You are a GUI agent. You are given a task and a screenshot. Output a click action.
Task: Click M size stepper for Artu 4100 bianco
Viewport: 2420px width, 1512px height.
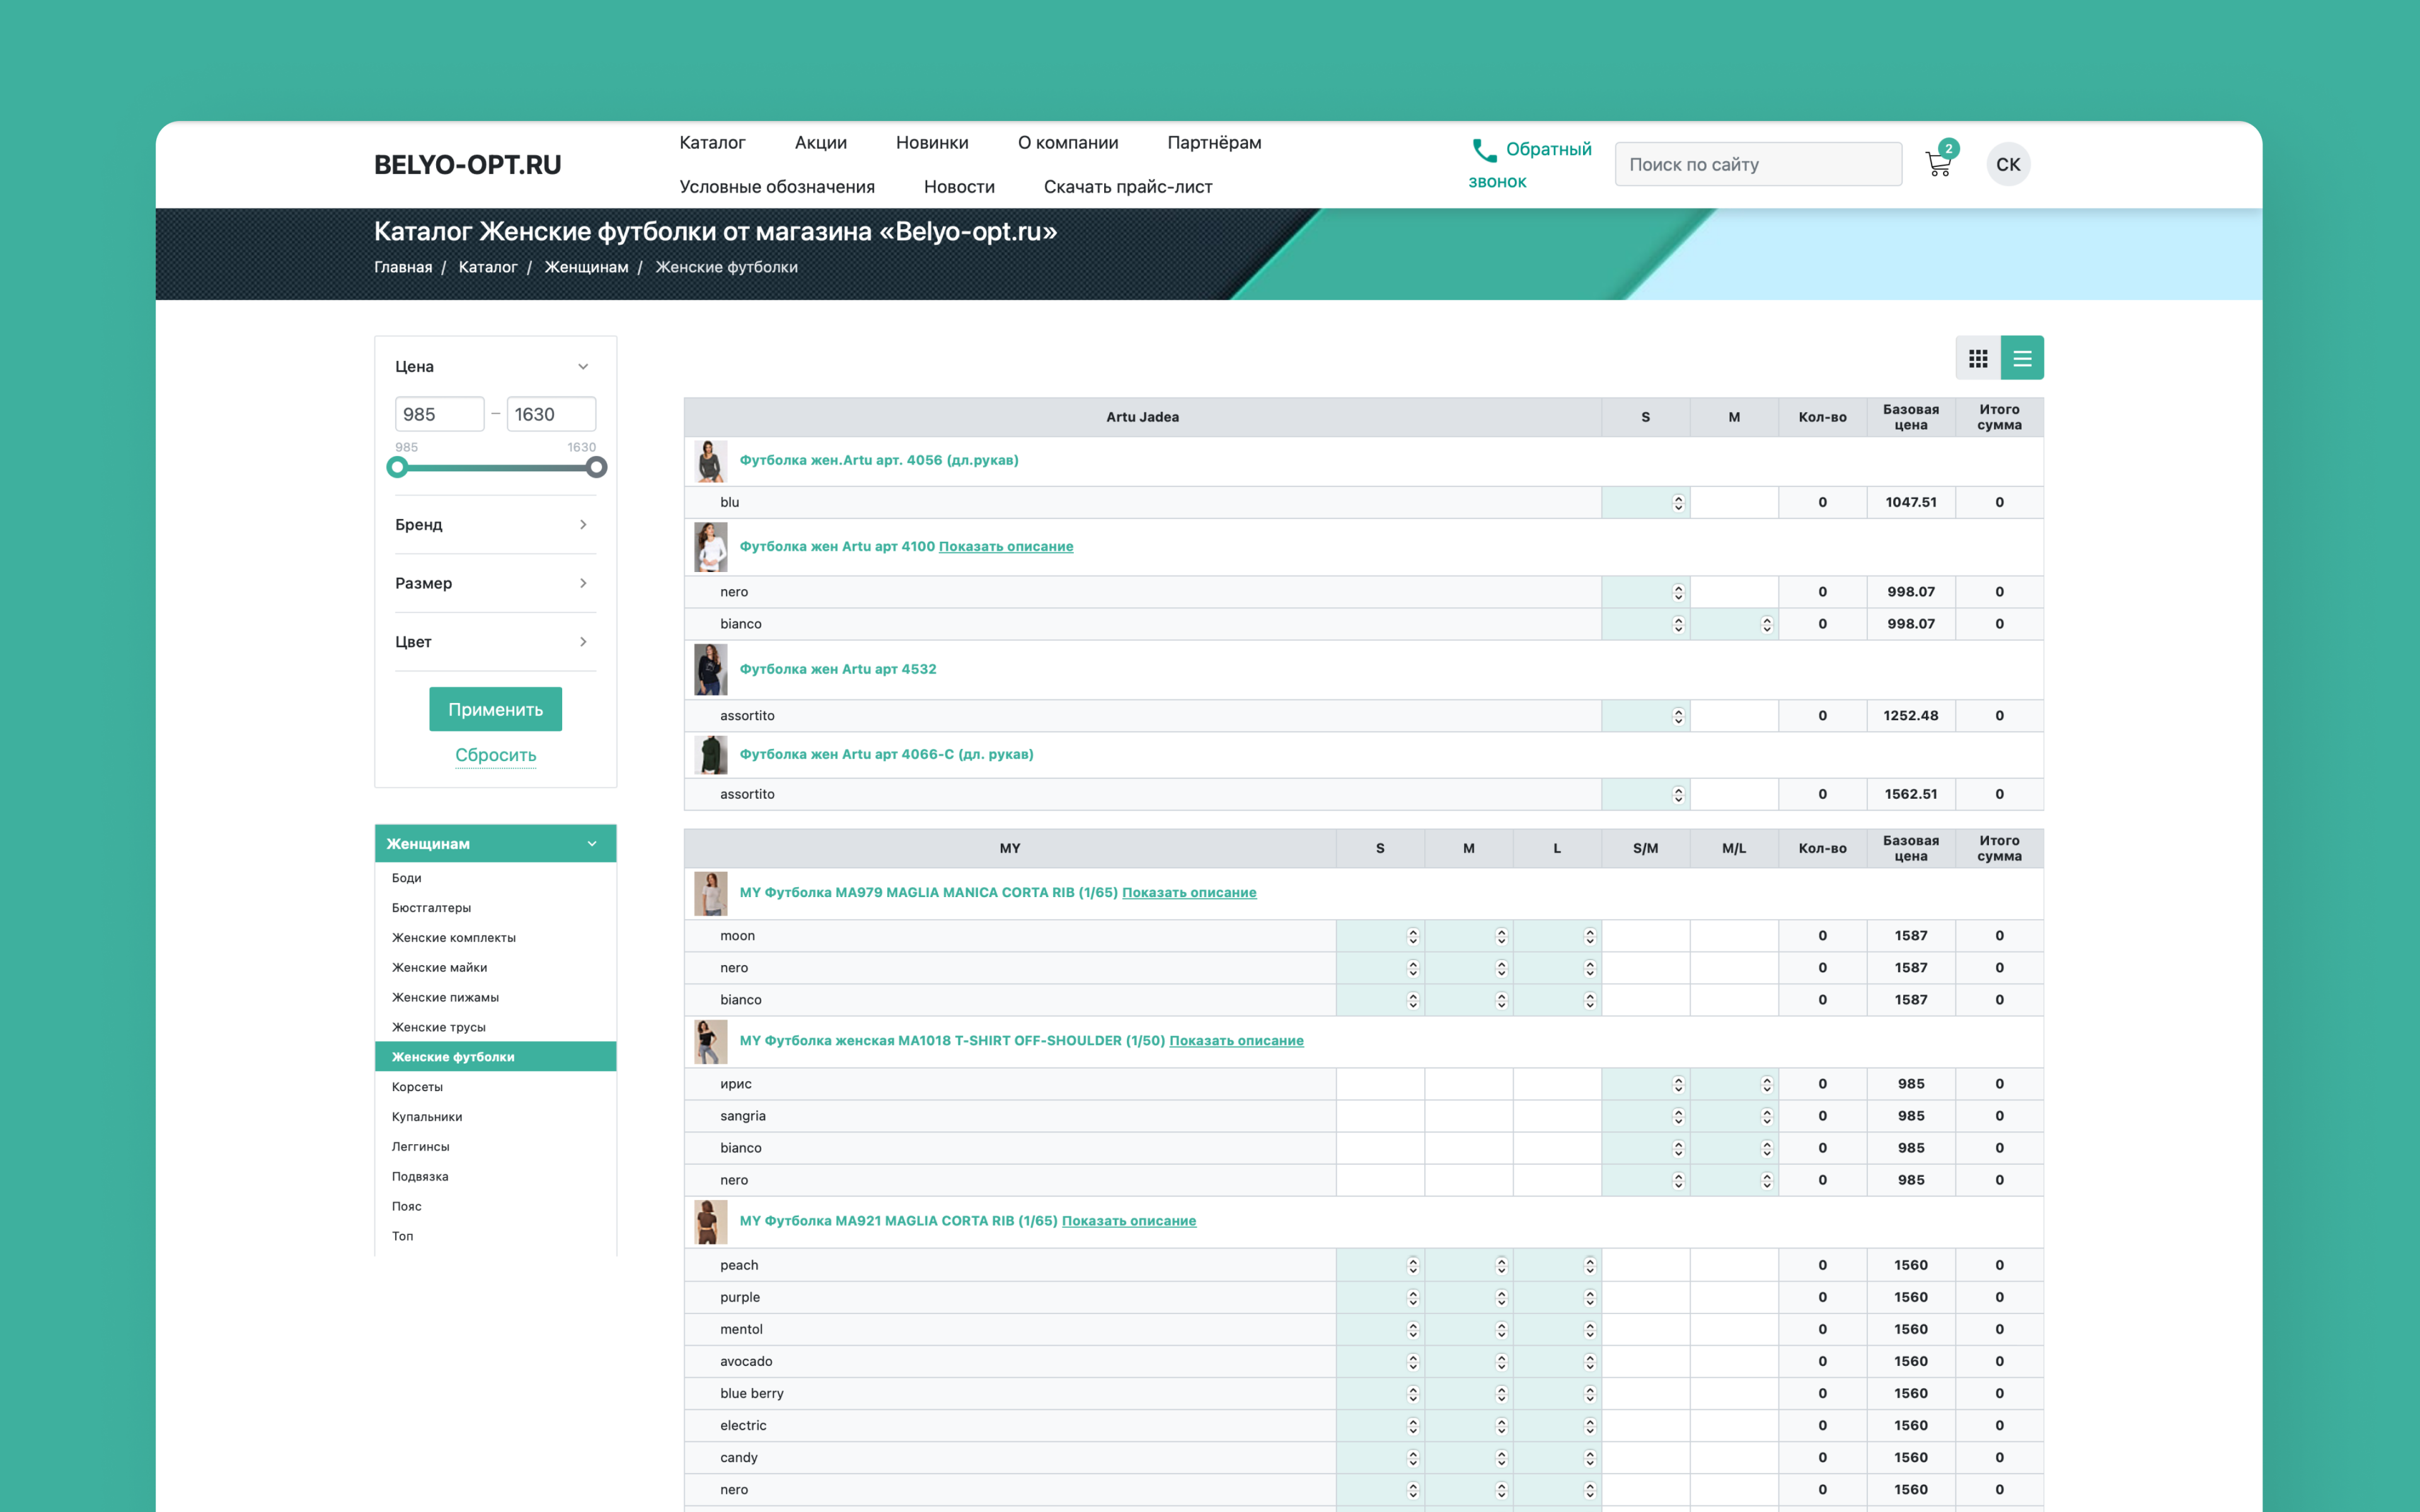tap(1766, 624)
